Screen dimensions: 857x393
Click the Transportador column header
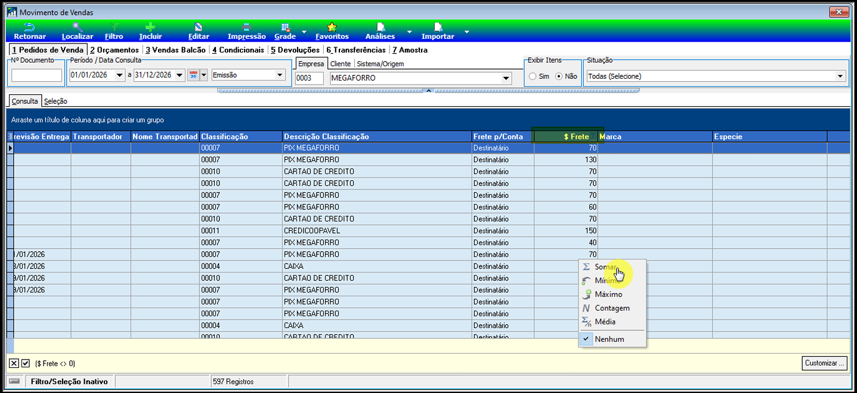101,137
